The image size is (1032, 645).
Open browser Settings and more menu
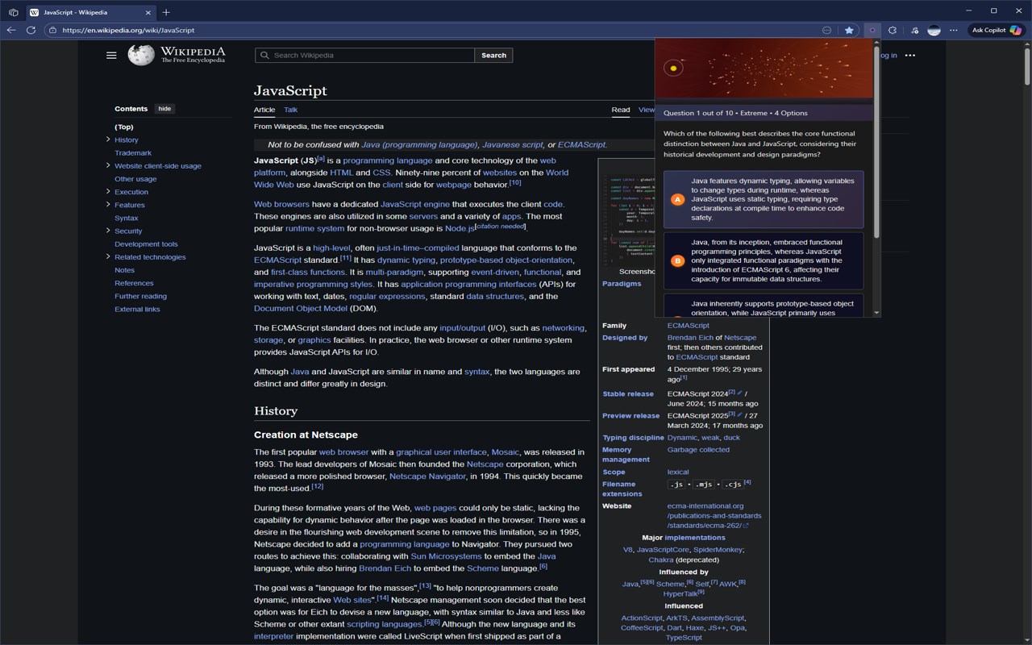coord(954,30)
